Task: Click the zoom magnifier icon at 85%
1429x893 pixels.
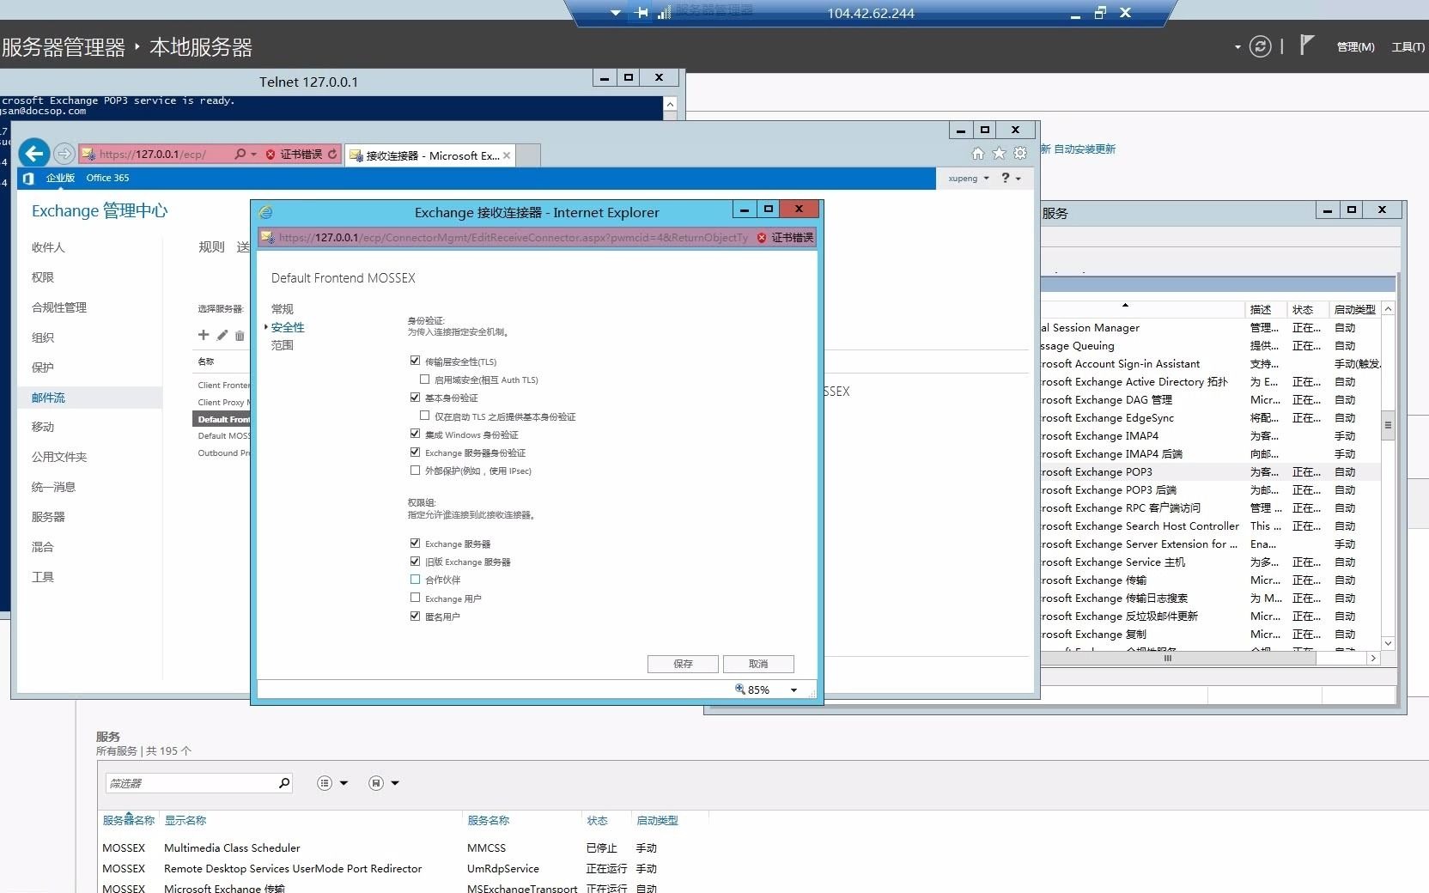Action: (x=740, y=689)
